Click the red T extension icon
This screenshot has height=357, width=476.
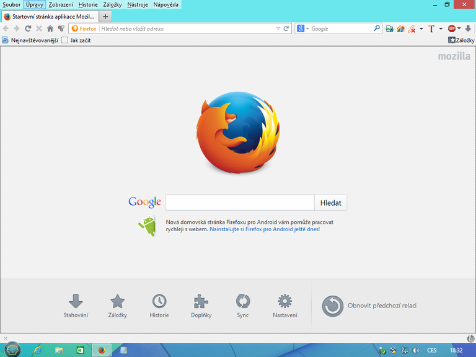coord(431,29)
